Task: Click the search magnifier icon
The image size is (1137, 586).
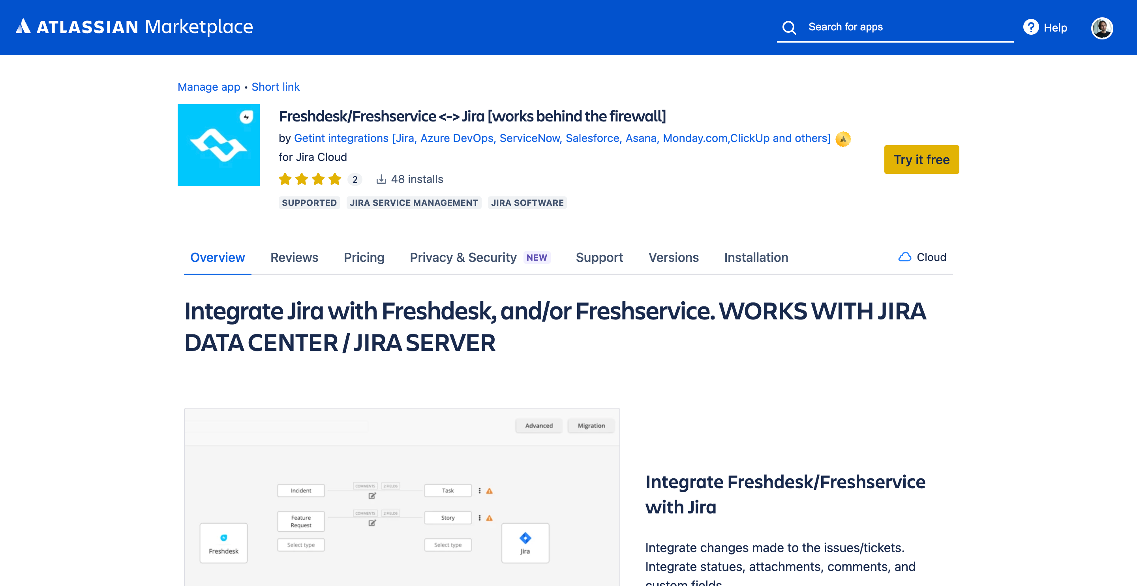Action: [x=789, y=27]
